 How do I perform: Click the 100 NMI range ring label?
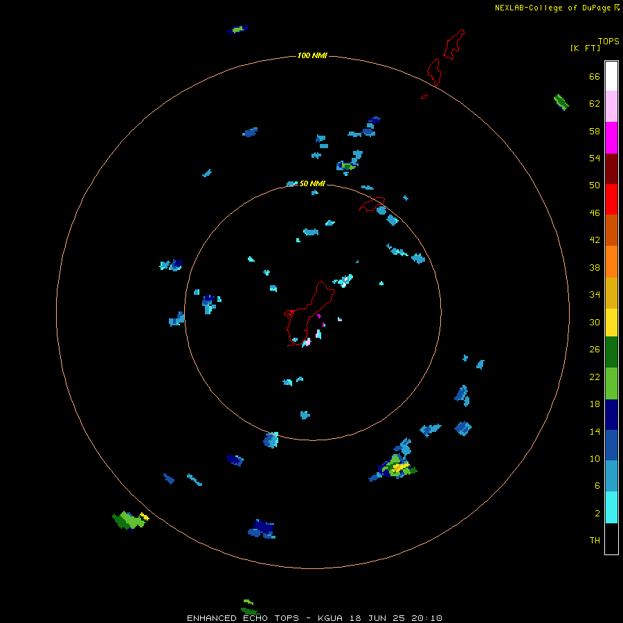point(312,55)
